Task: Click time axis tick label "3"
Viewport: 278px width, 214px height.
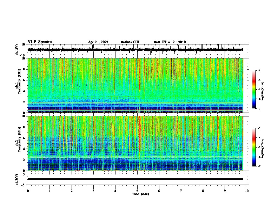Action: click(x=93, y=191)
